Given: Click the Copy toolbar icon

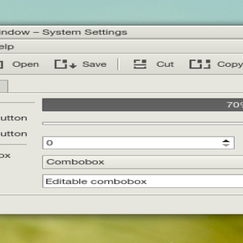Looking at the screenshot, I should coord(200,64).
